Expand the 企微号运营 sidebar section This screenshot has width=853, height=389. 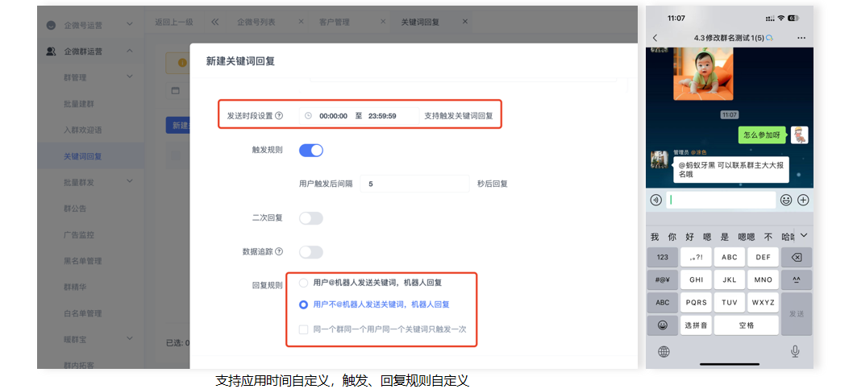(130, 25)
